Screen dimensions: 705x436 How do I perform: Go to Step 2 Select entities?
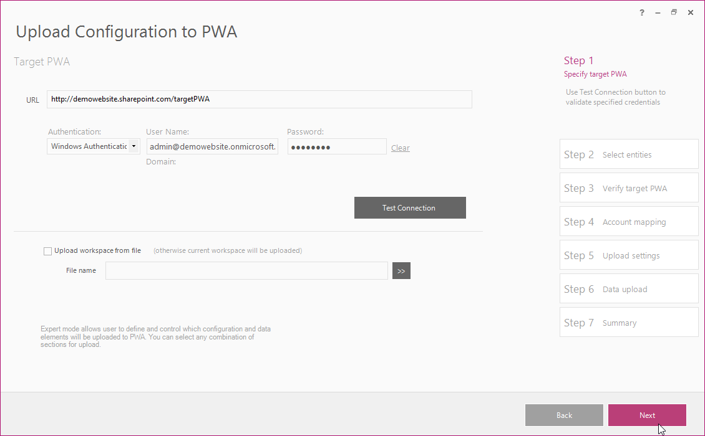tap(628, 154)
